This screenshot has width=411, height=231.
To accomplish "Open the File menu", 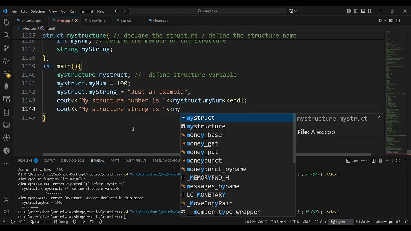I will coord(14,11).
